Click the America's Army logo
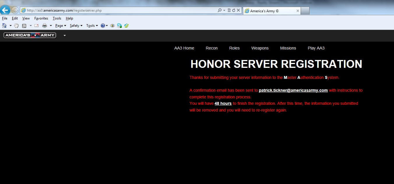Image resolution: width=394 pixels, height=184 pixels. point(30,35)
